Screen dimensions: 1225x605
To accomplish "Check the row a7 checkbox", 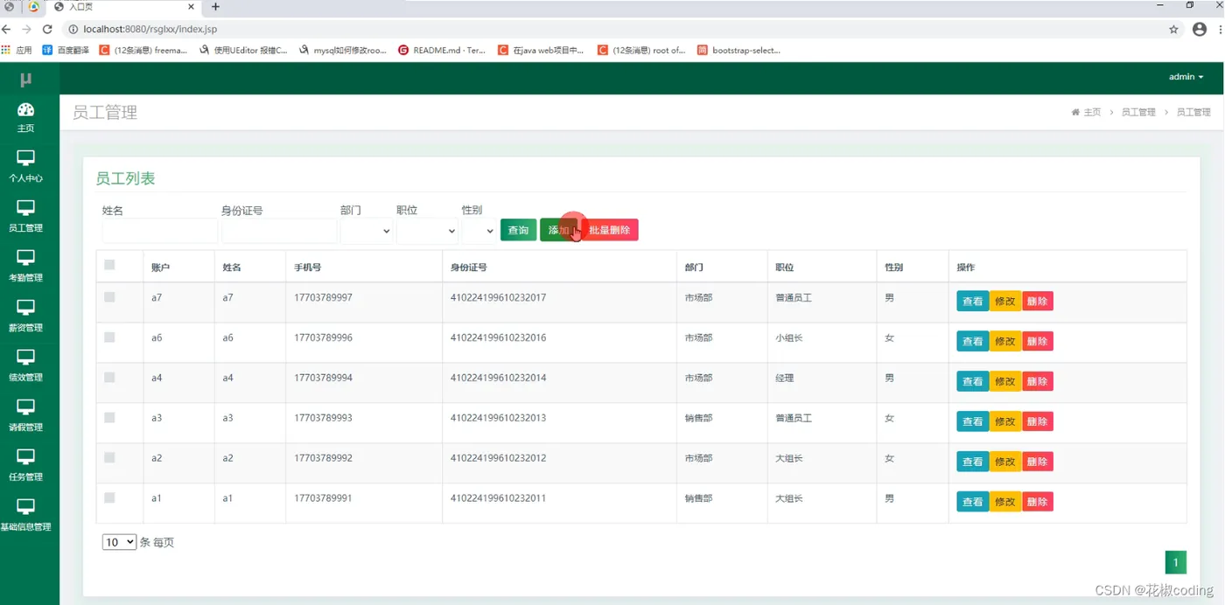I will click(x=109, y=297).
